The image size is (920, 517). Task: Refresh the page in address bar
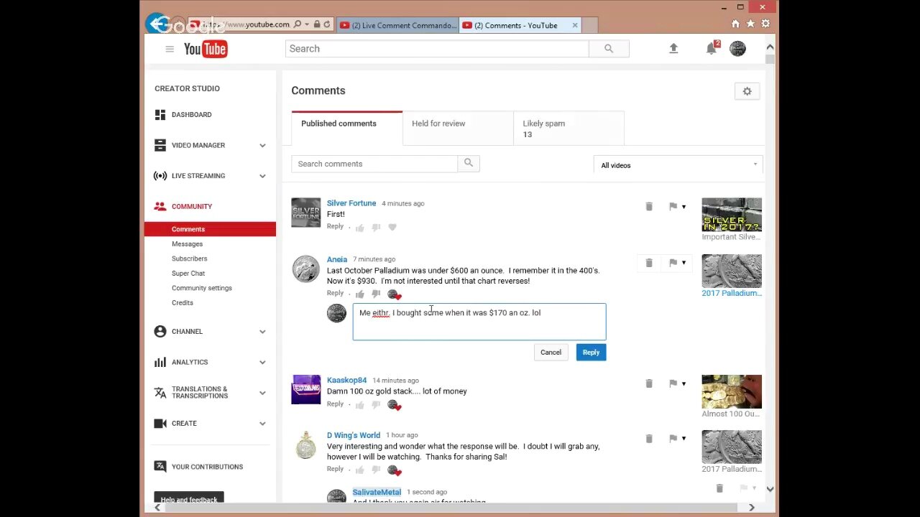[x=327, y=24]
